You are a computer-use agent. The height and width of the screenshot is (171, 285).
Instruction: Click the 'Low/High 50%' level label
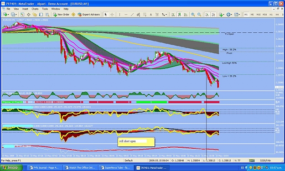pos(229,63)
